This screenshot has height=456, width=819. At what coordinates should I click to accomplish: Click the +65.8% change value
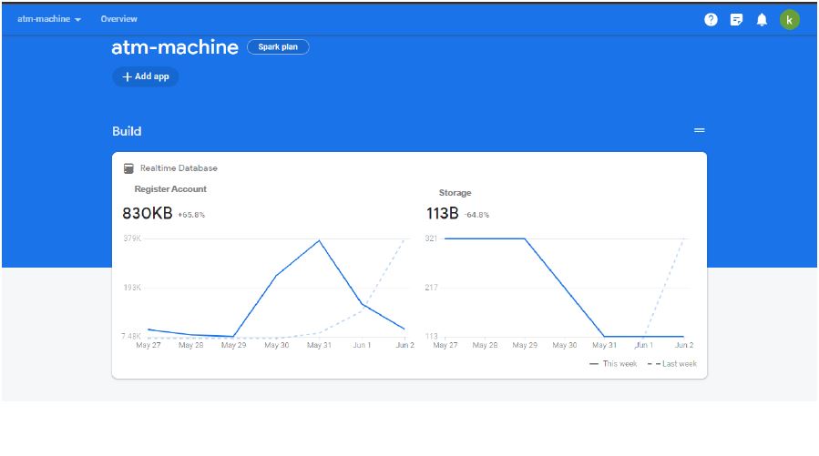tap(191, 215)
